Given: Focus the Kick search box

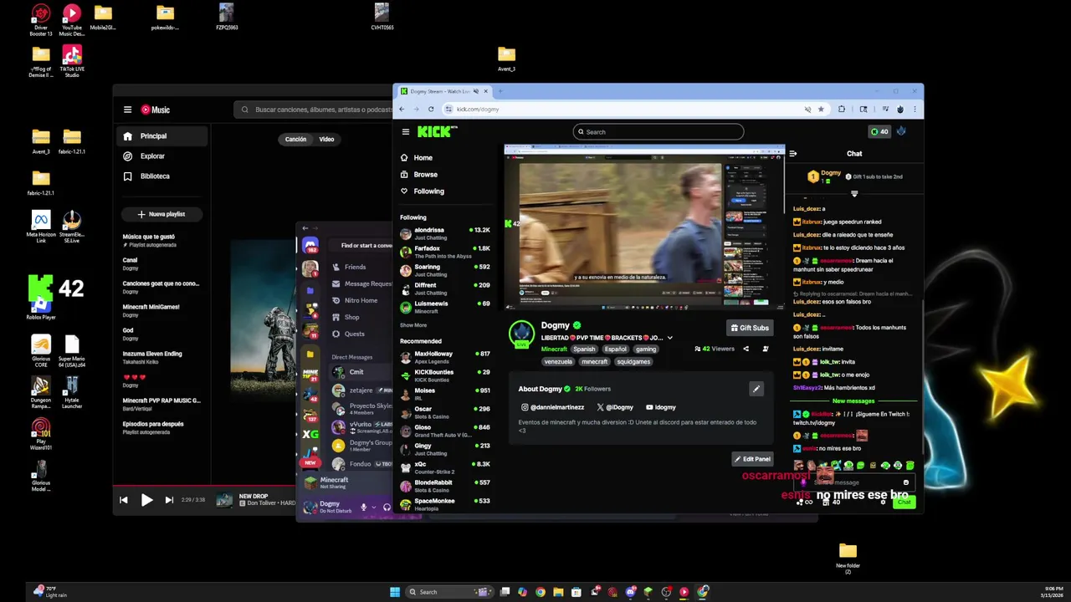Looking at the screenshot, I should coord(658,131).
